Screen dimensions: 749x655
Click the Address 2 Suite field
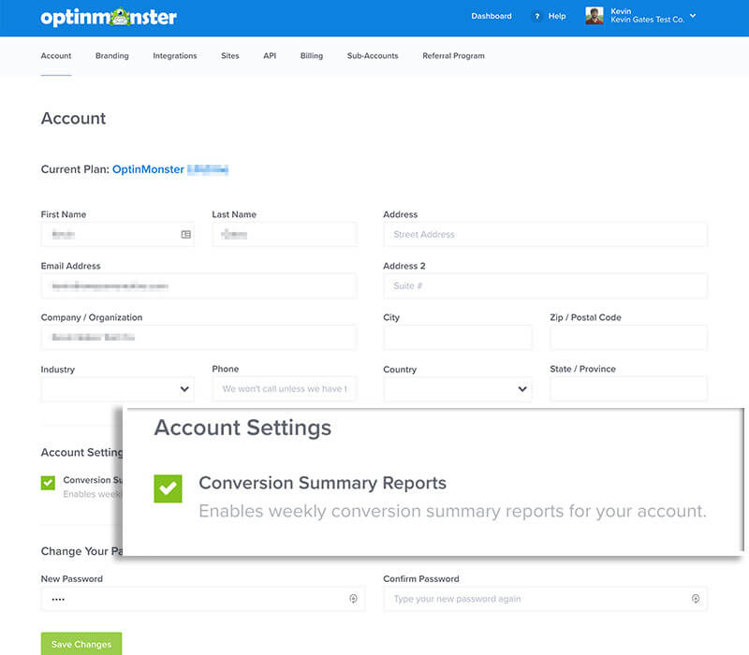coord(545,286)
